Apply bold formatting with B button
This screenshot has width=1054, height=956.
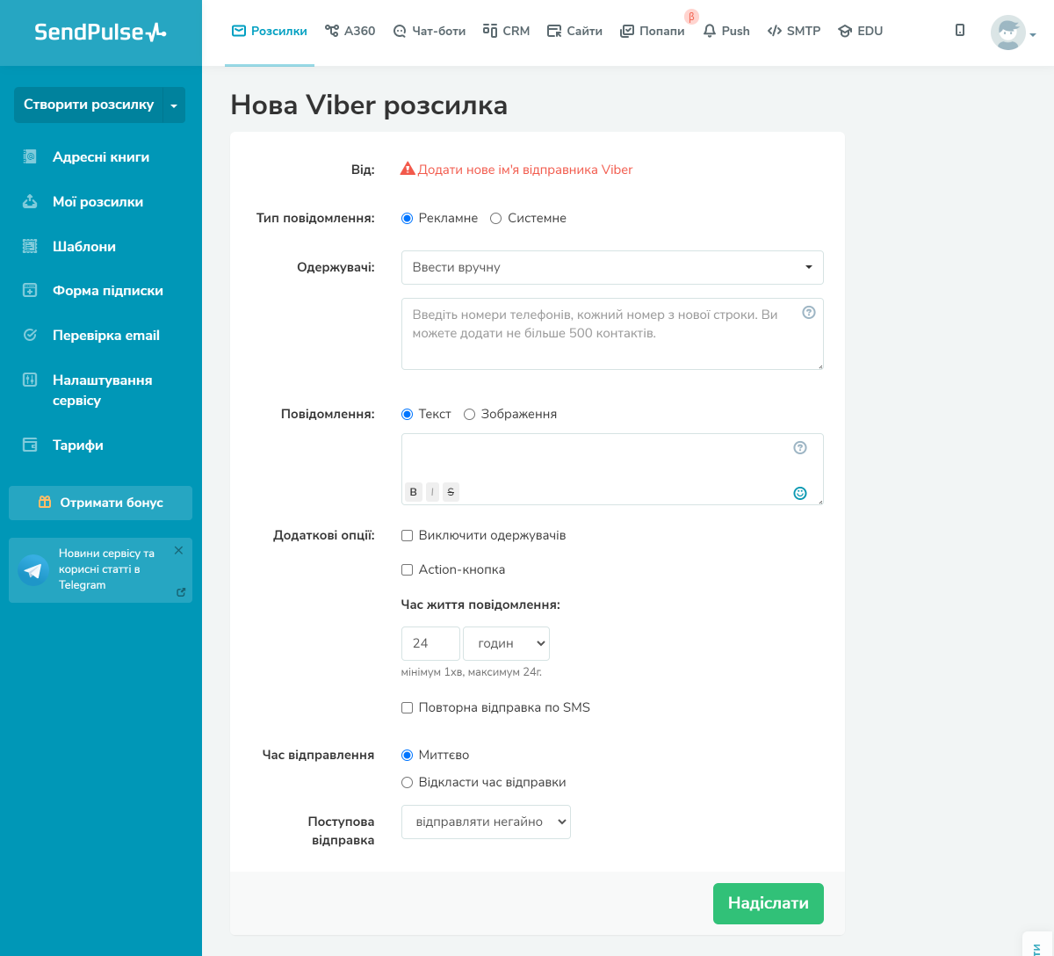pyautogui.click(x=414, y=492)
